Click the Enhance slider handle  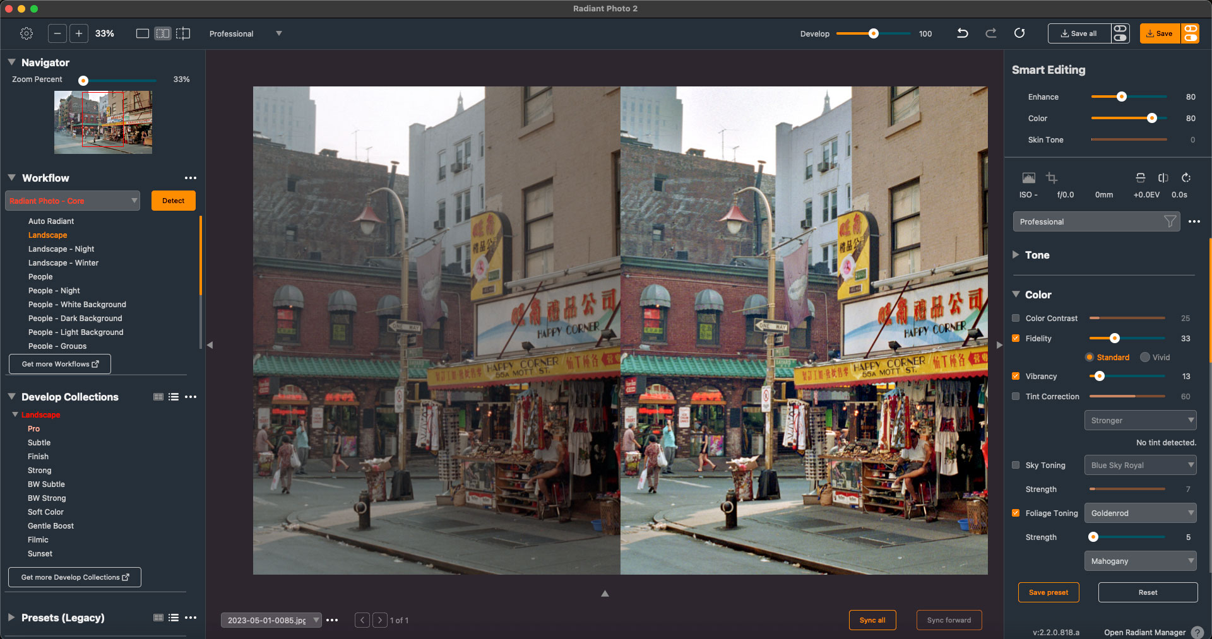pyautogui.click(x=1122, y=97)
